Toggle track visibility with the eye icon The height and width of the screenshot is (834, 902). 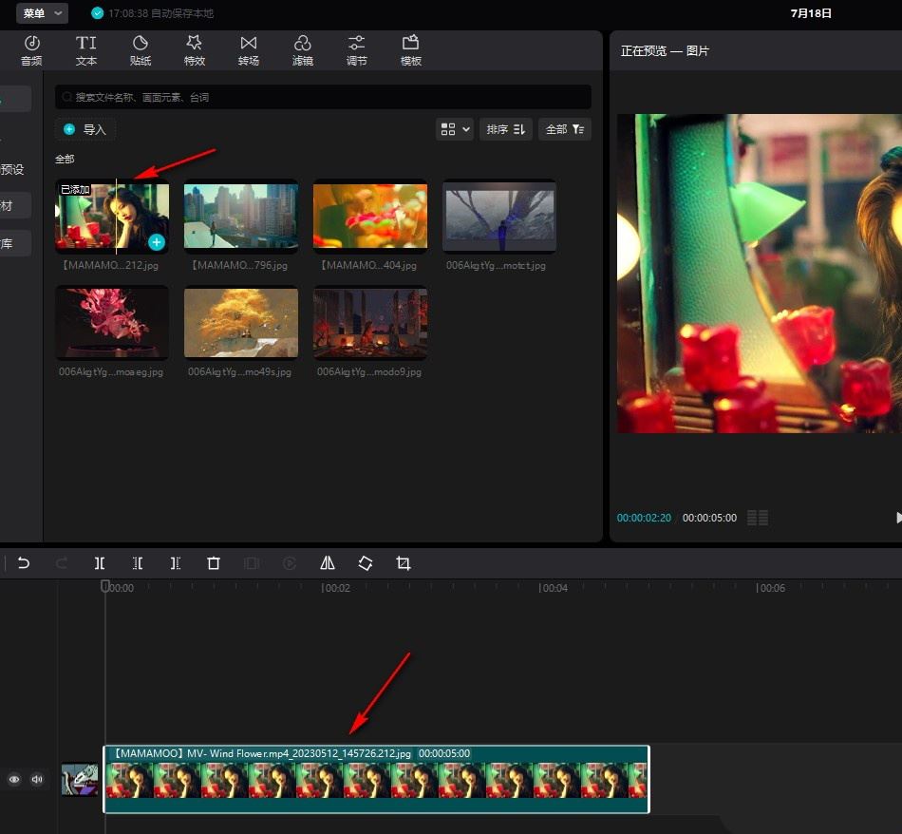tap(14, 779)
